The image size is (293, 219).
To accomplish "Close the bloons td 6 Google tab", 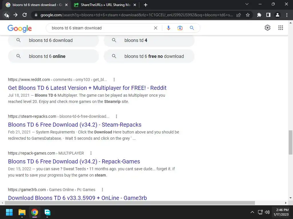I will click(x=66, y=5).
